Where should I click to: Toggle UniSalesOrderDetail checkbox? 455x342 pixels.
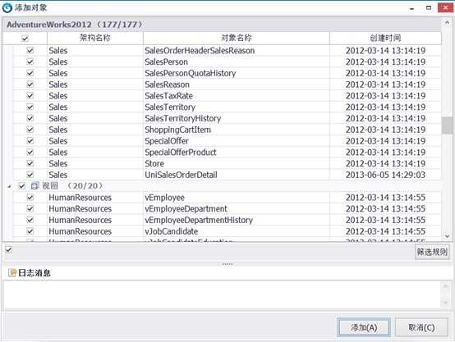click(x=30, y=175)
